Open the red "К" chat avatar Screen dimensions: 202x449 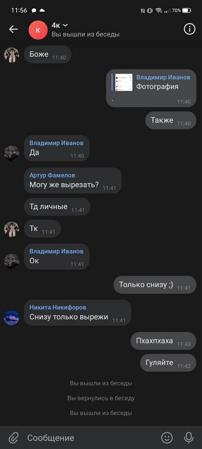pyautogui.click(x=38, y=30)
